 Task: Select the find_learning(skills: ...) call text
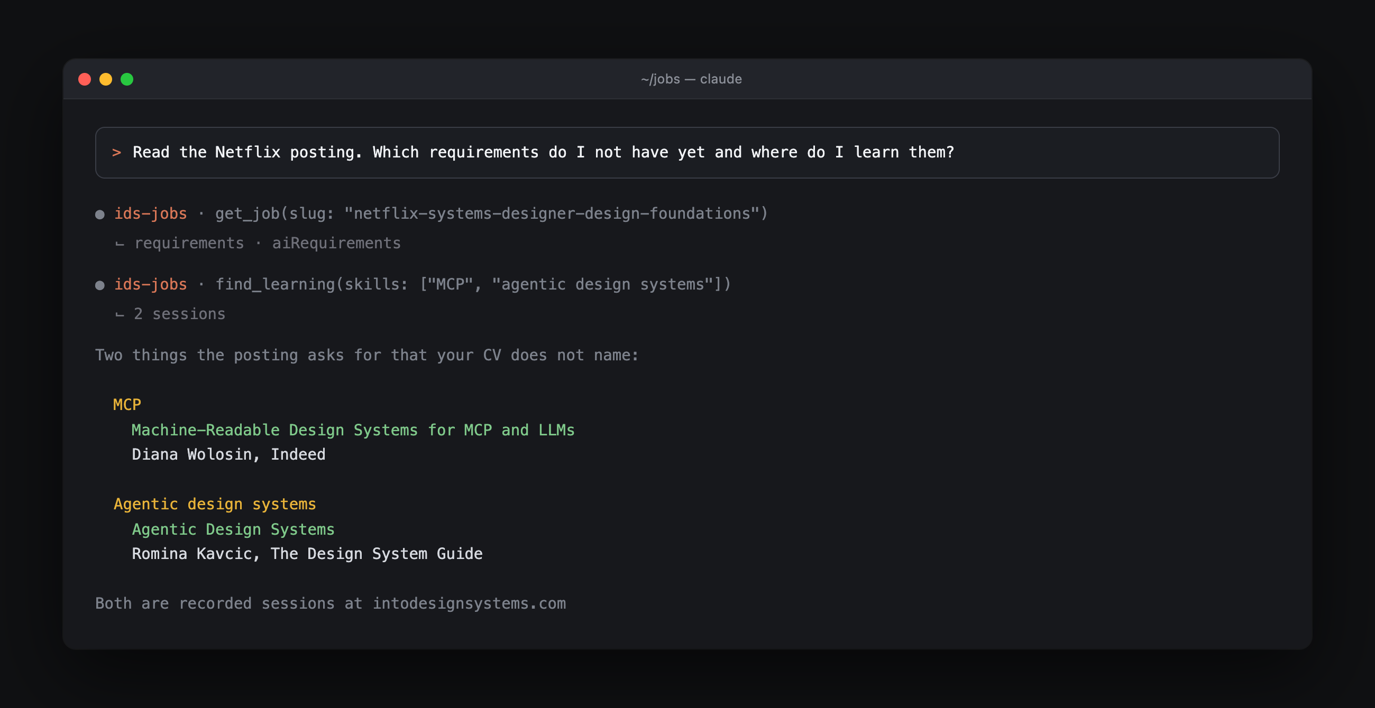pos(473,284)
